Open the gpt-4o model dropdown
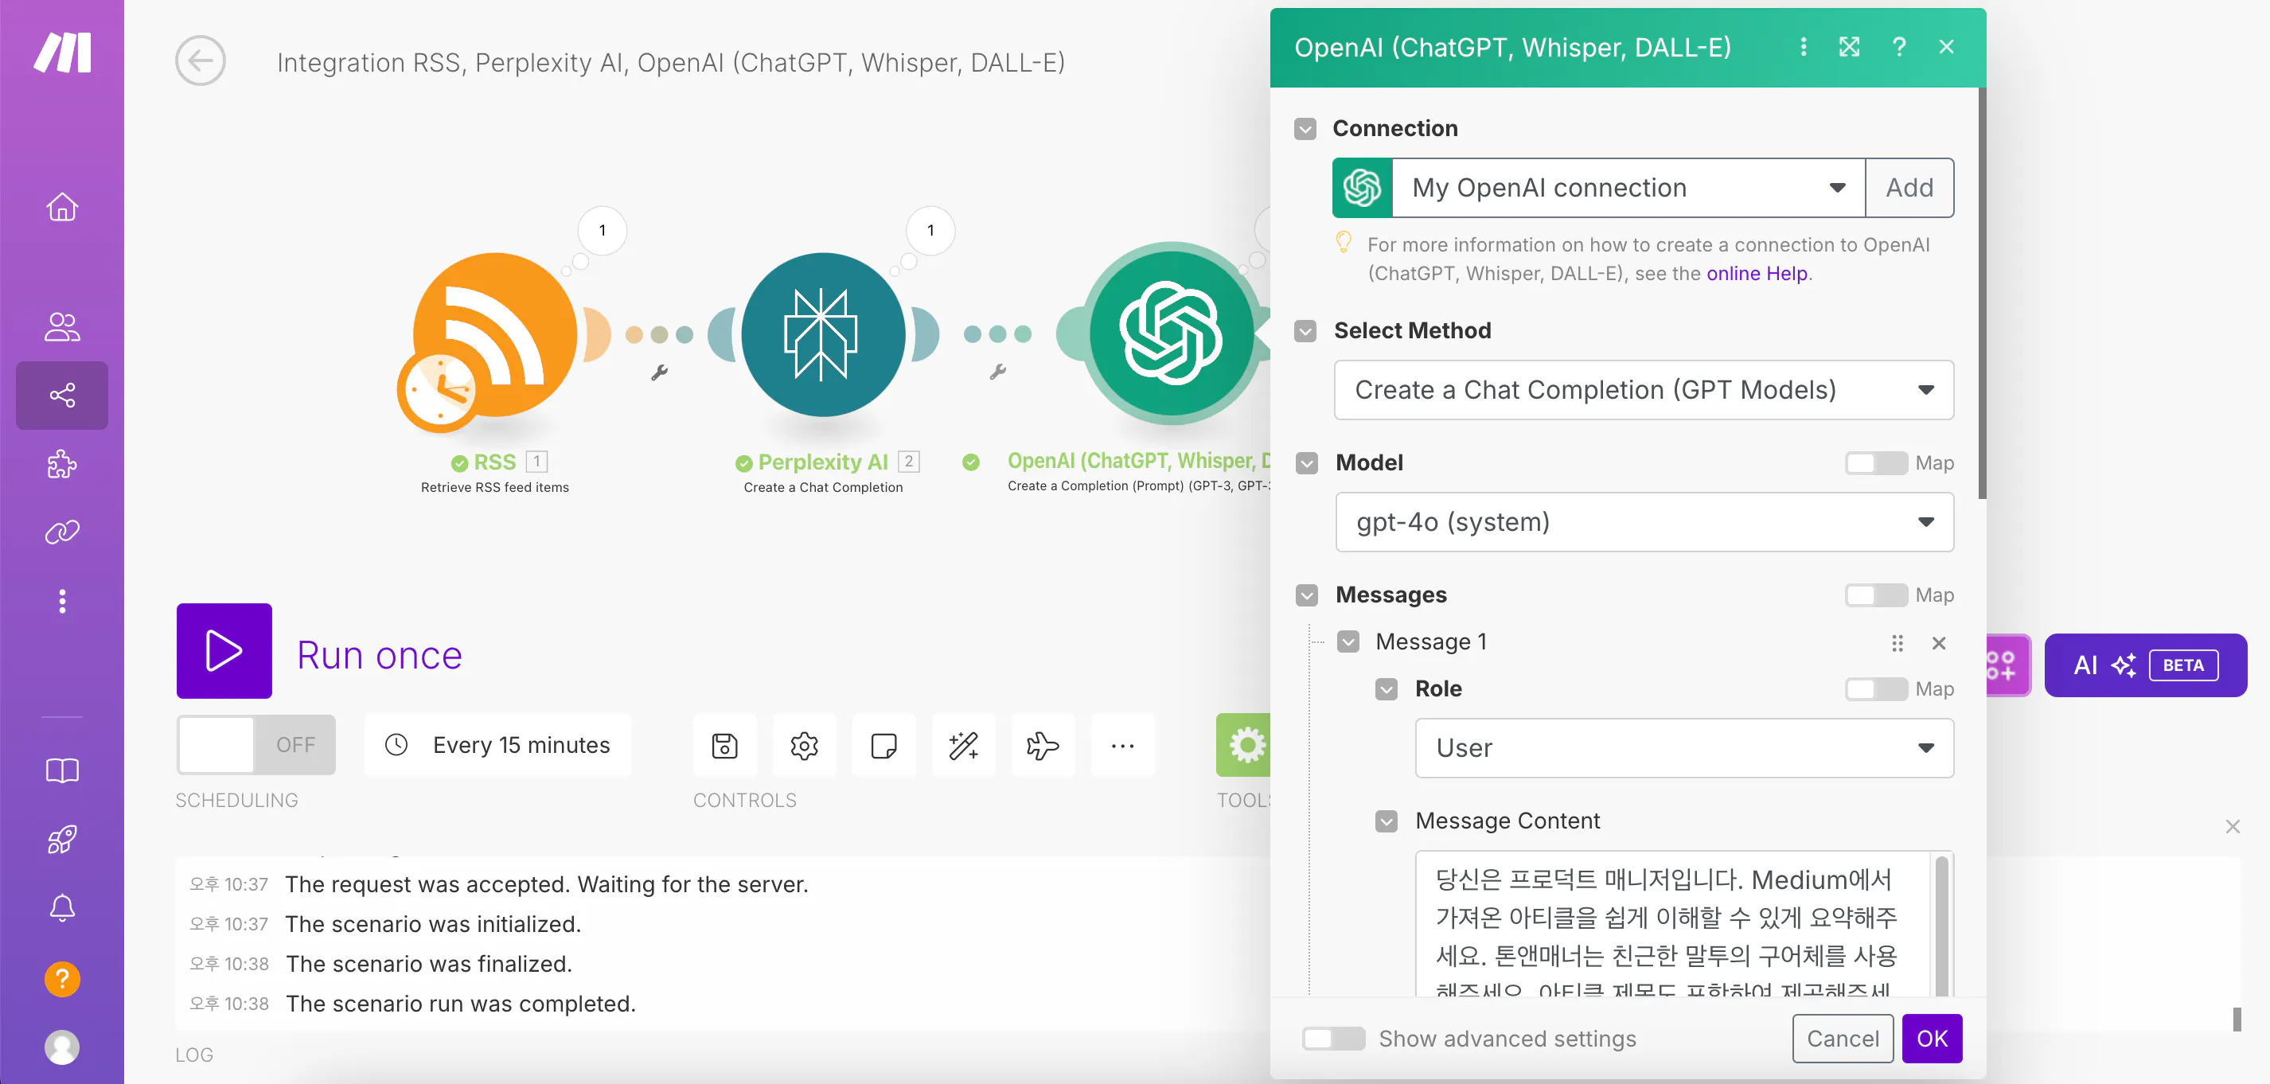Viewport: 2270px width, 1084px height. [x=1644, y=522]
